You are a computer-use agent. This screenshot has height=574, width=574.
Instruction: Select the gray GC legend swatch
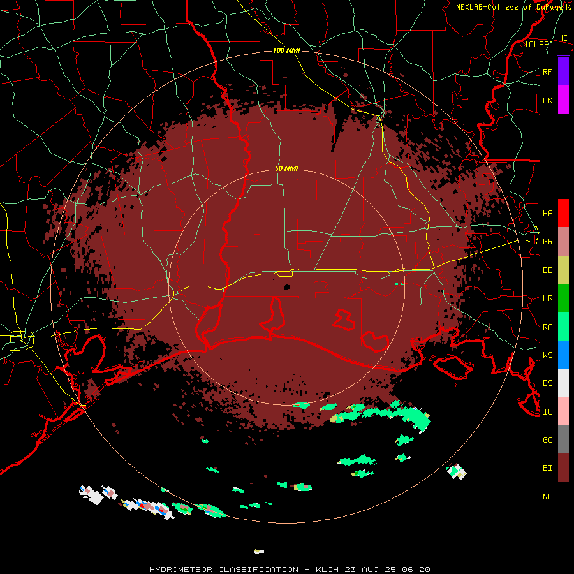tap(563, 439)
